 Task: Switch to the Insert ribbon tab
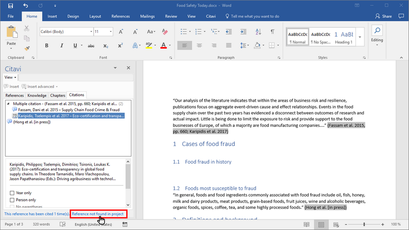click(52, 16)
